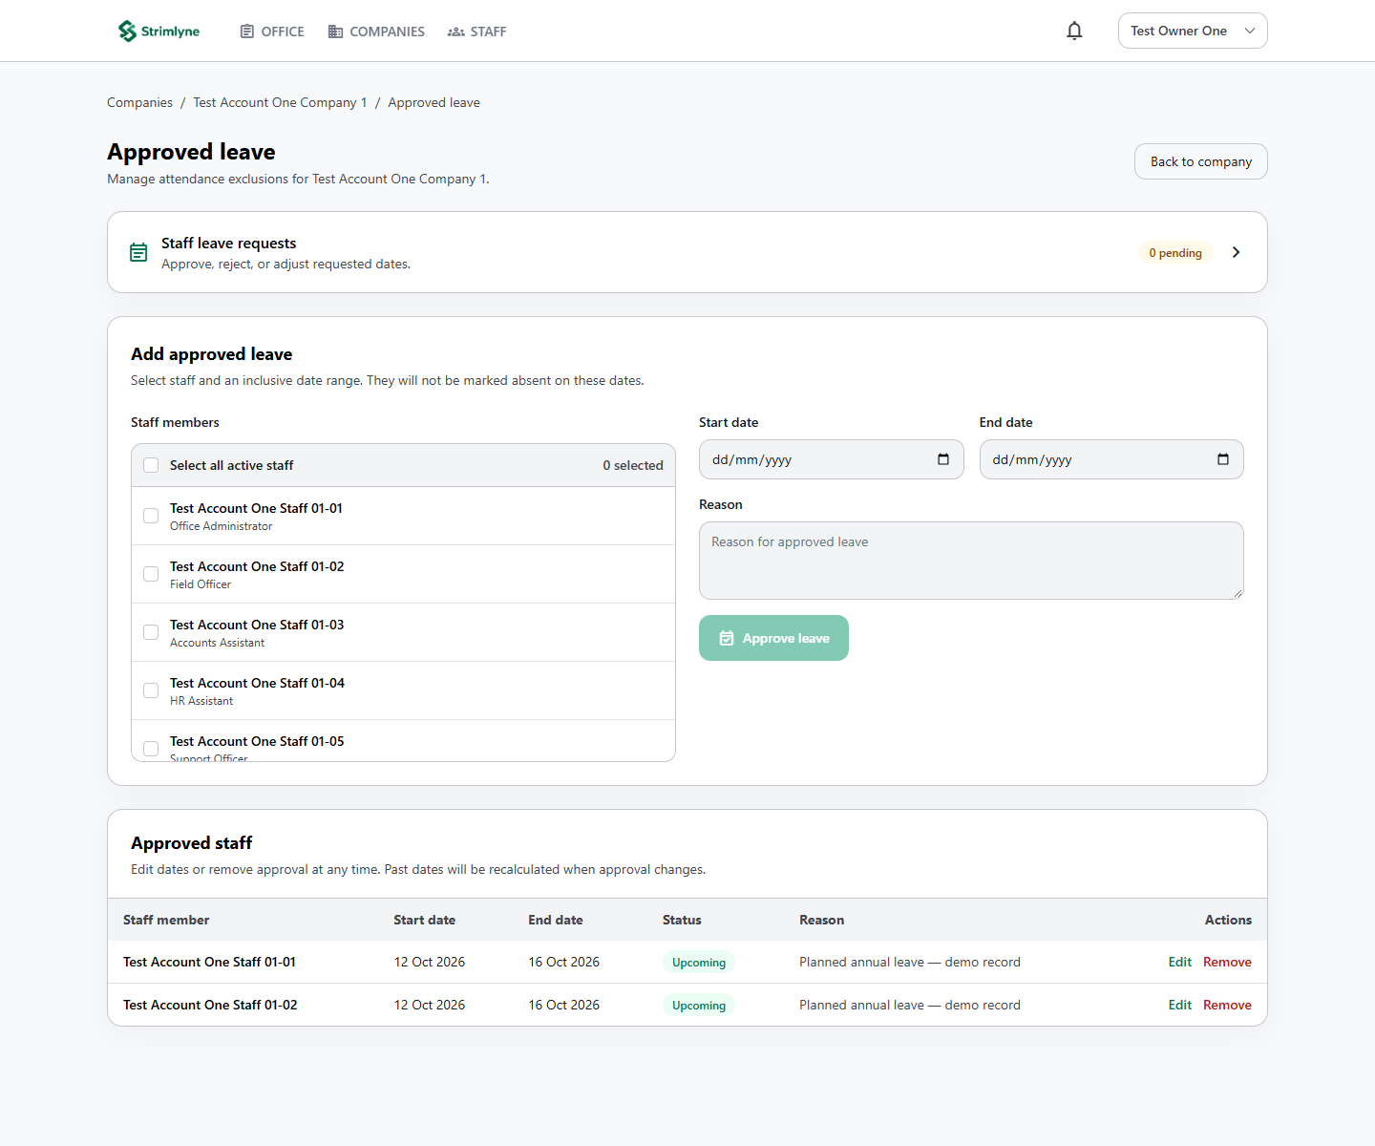Click the Start date column header in table
1375x1146 pixels.
(x=424, y=920)
